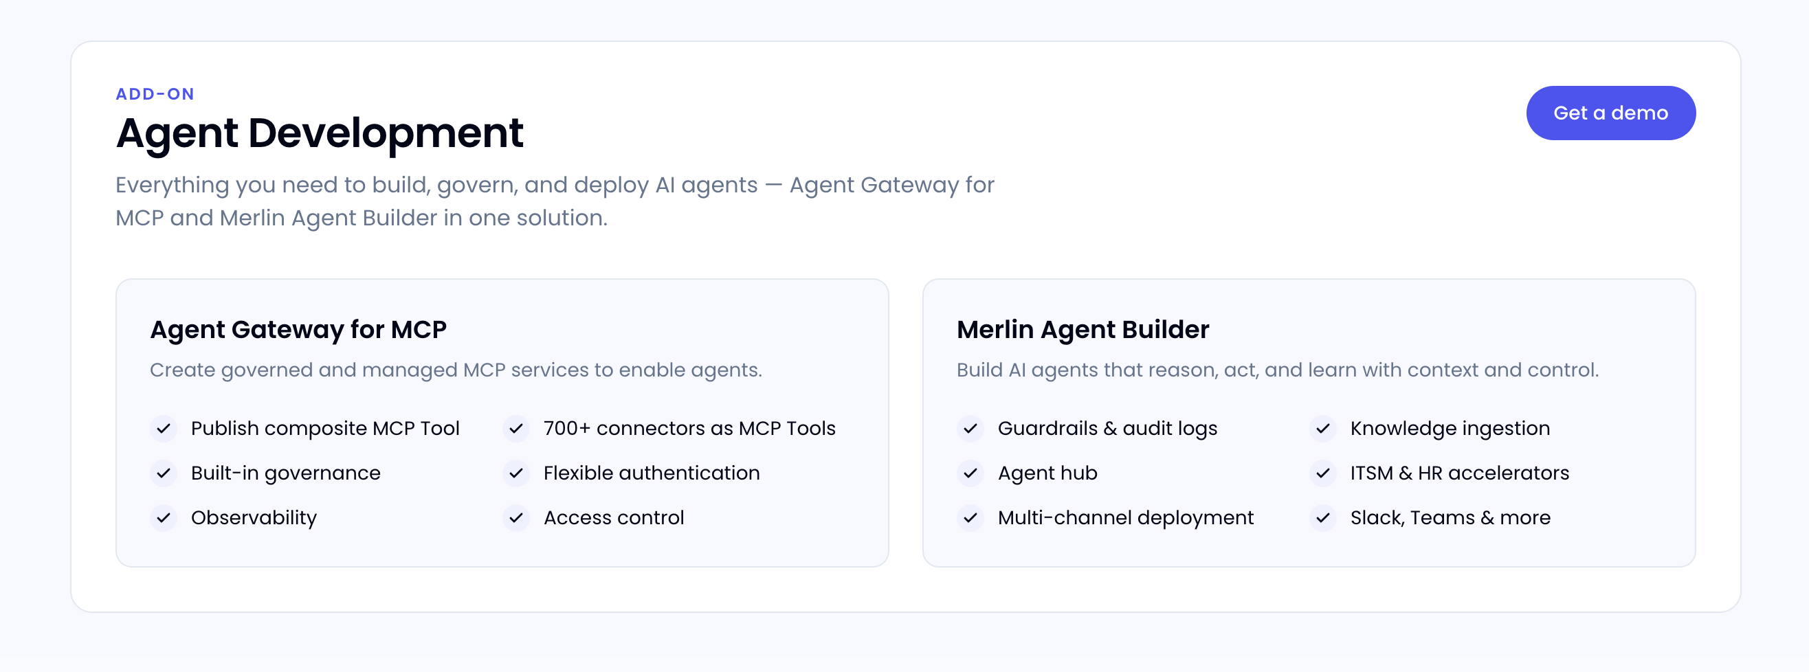Click text Built-in governance
The width and height of the screenshot is (1809, 672).
286,473
